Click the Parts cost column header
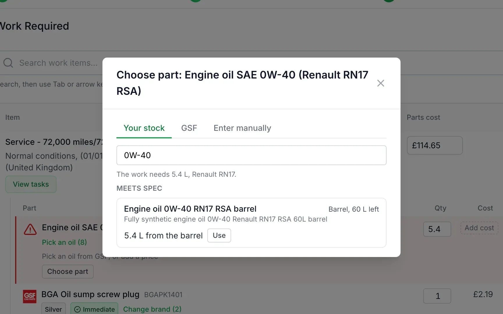Viewport: 503px width, 314px height. pos(423,117)
